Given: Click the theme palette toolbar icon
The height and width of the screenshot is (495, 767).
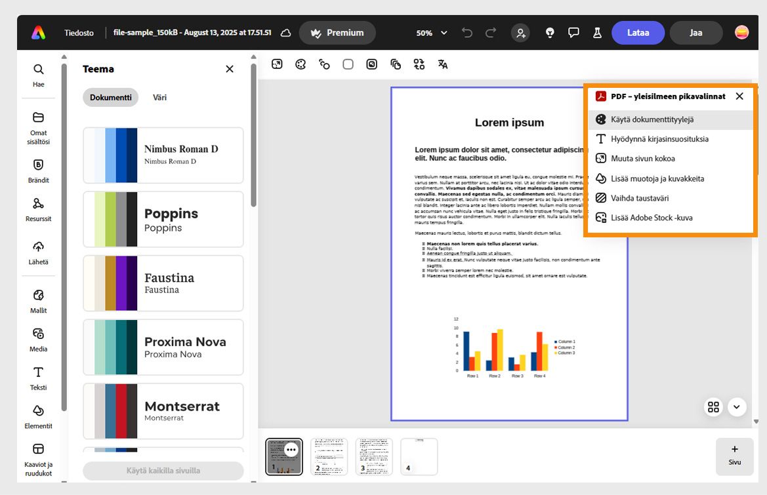Looking at the screenshot, I should (301, 64).
